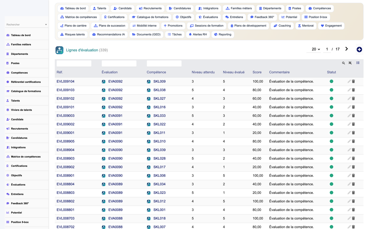The height and width of the screenshot is (229, 370).
Task: Go to next page with arrow
Action: tap(346, 49)
